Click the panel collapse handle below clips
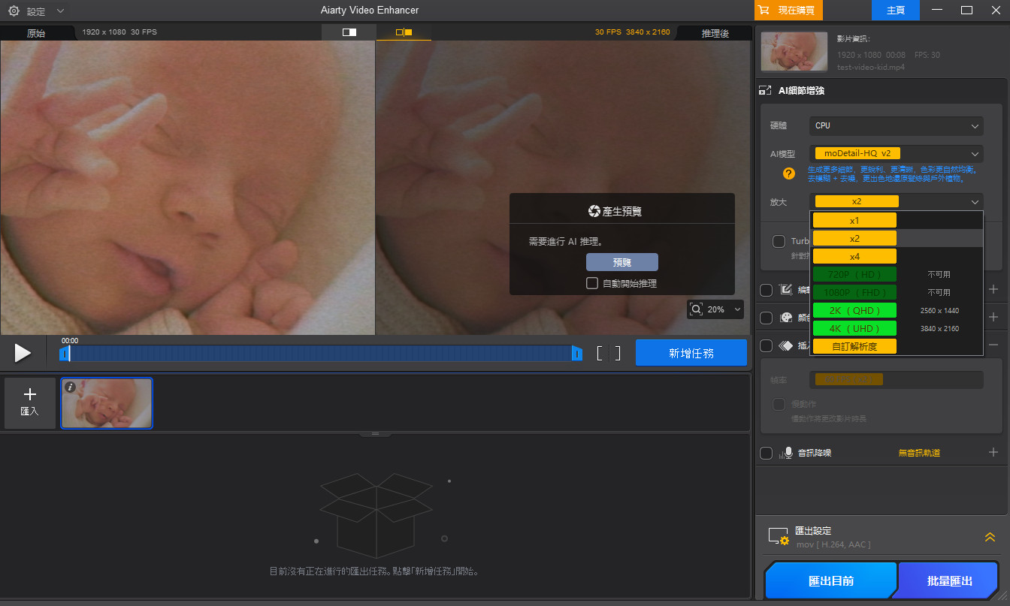Viewport: 1010px width, 606px height. (376, 434)
